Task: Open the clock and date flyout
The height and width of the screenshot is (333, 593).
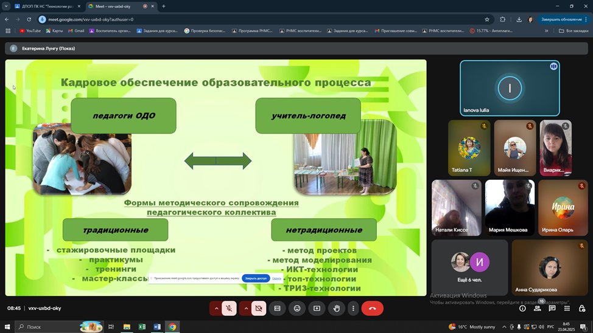Action: coord(566,327)
